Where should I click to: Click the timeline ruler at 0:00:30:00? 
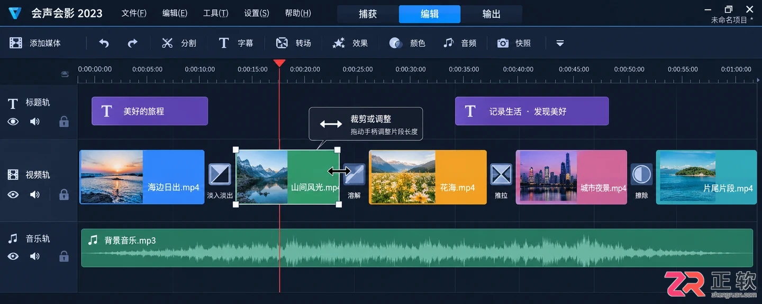[x=410, y=69]
